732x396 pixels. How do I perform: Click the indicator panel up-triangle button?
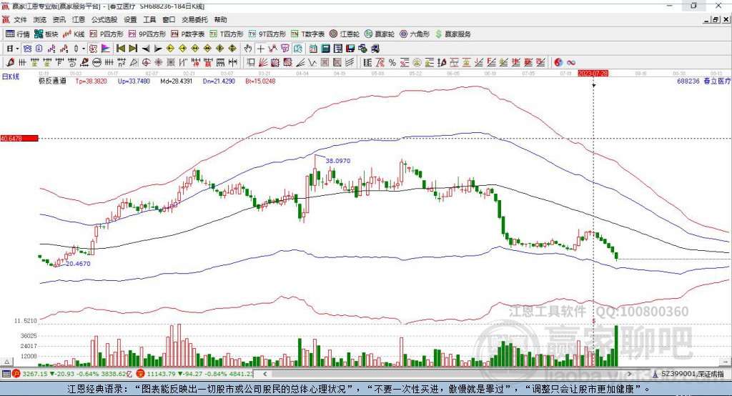tap(6, 362)
